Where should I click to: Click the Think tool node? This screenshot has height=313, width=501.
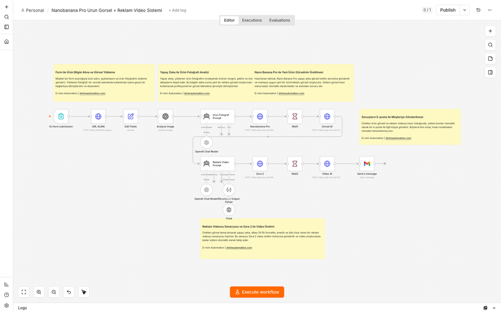tap(229, 210)
